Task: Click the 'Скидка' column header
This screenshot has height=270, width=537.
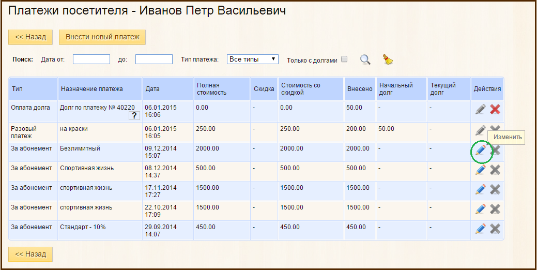Action: (264, 89)
